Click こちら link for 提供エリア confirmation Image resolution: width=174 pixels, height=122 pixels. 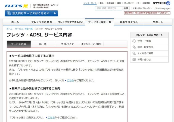click(51, 118)
